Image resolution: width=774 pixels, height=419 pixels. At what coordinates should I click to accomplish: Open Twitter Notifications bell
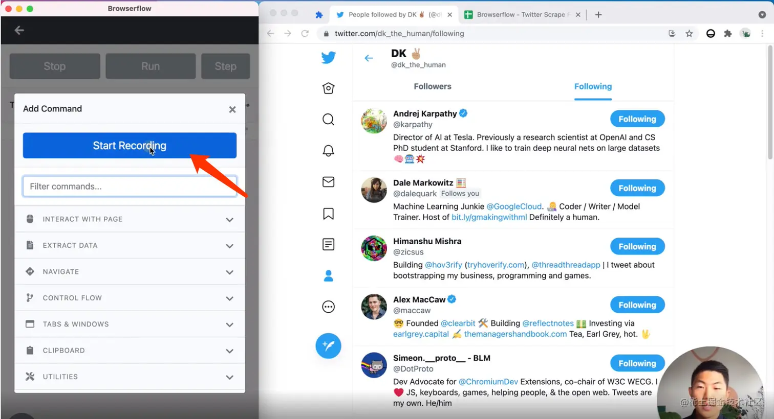click(329, 151)
